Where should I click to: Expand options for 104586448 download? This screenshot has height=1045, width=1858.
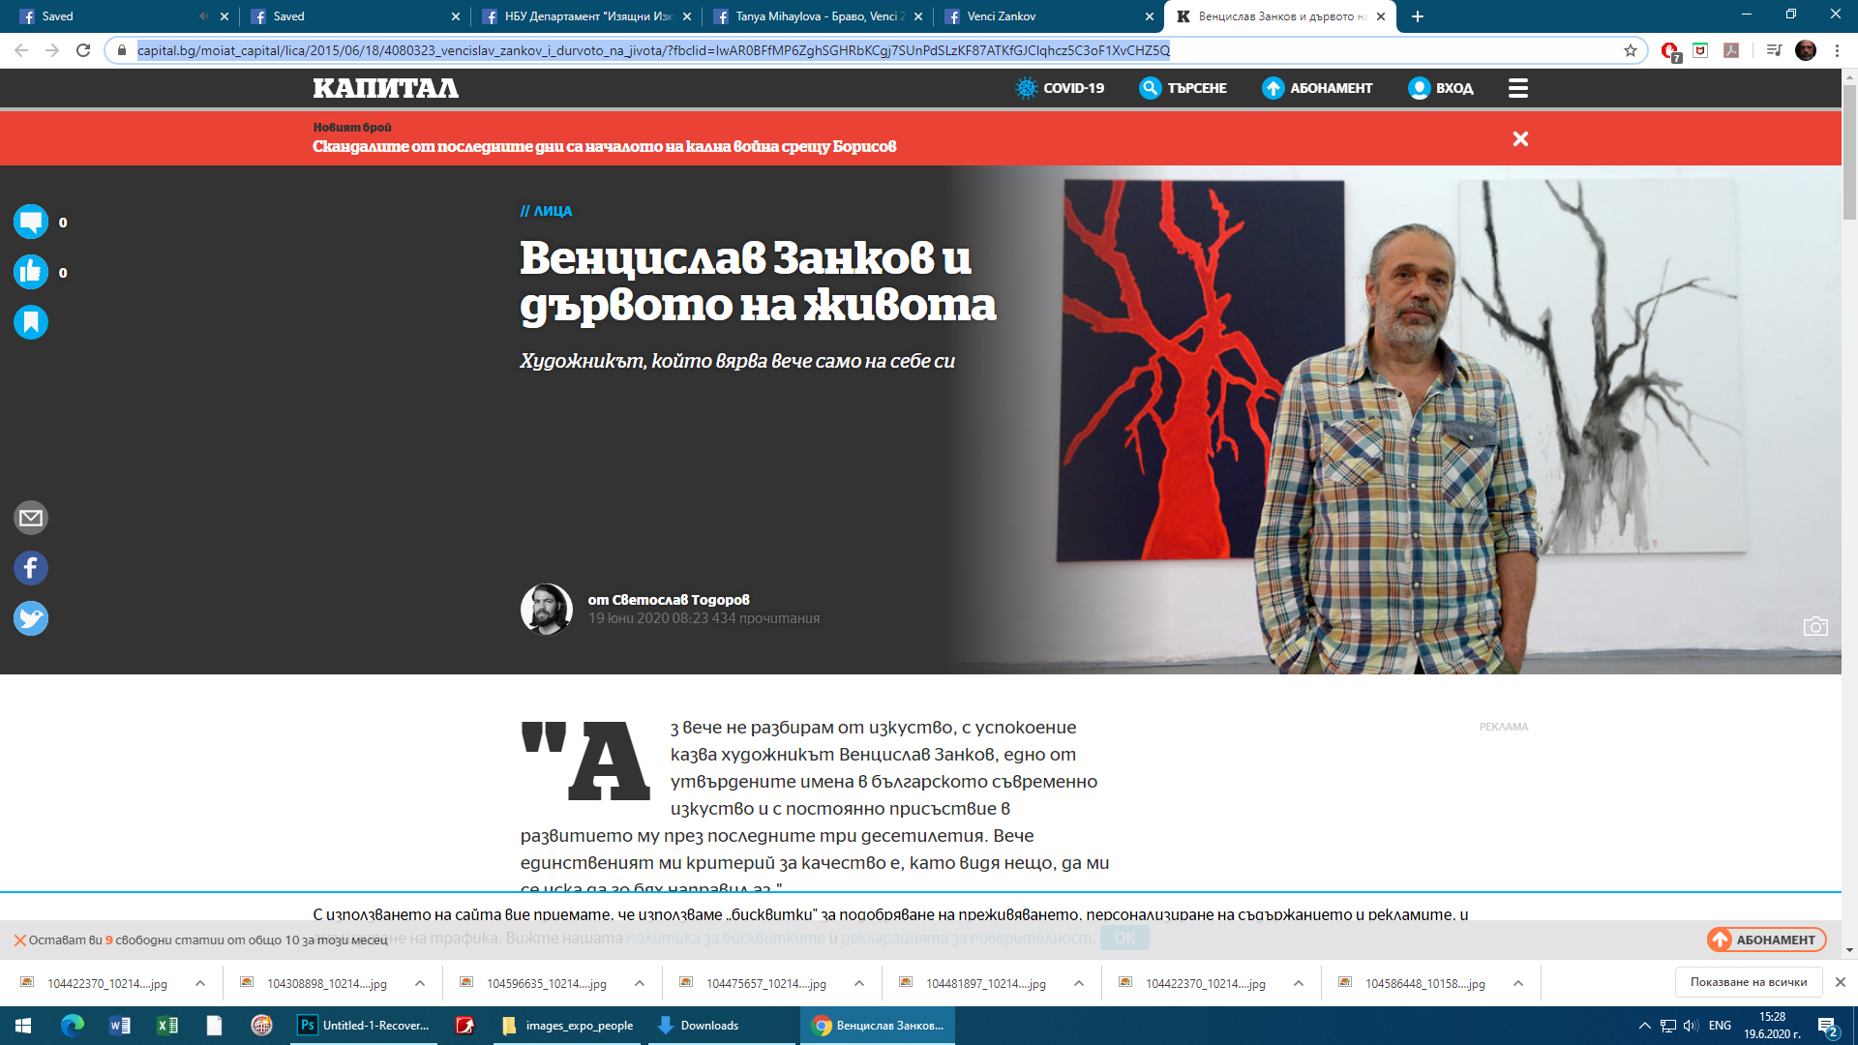1518,983
